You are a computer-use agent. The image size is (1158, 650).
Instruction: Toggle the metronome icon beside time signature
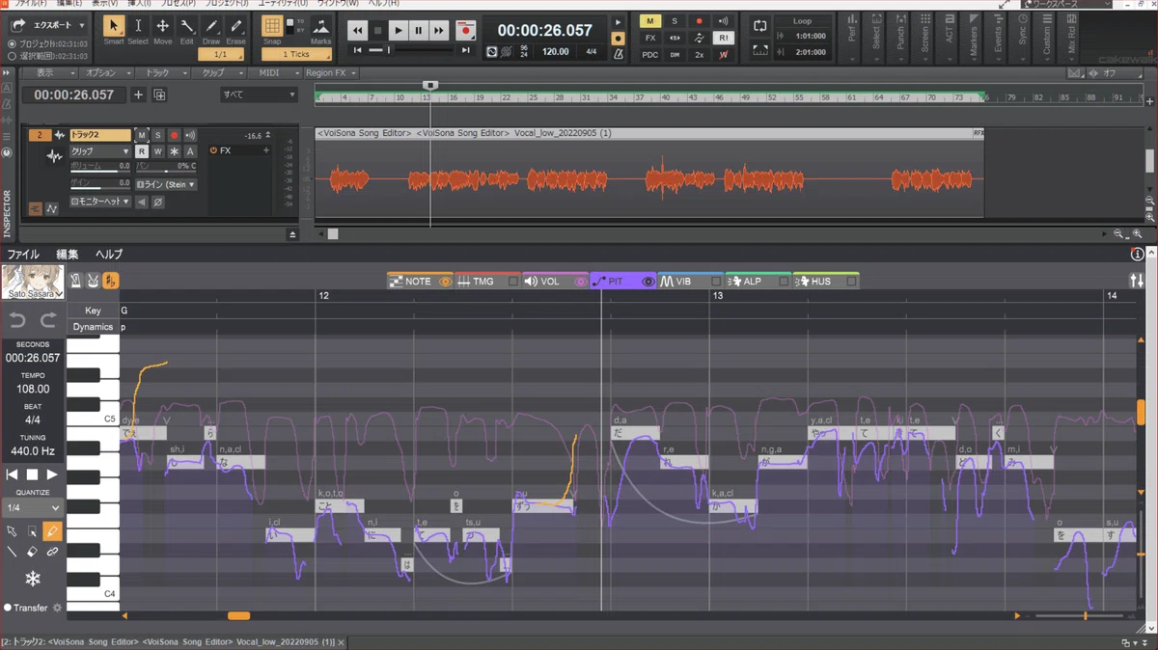[619, 52]
